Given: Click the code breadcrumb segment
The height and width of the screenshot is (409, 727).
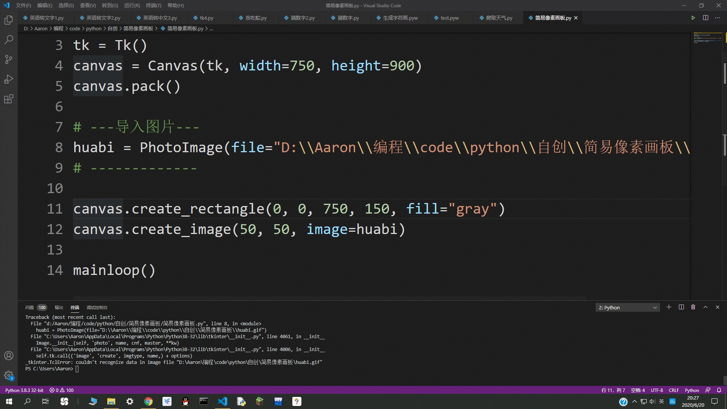Looking at the screenshot, I should [x=75, y=28].
